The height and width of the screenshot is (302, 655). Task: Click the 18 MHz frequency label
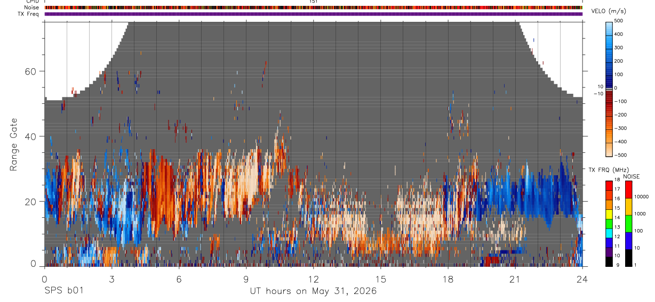618,180
